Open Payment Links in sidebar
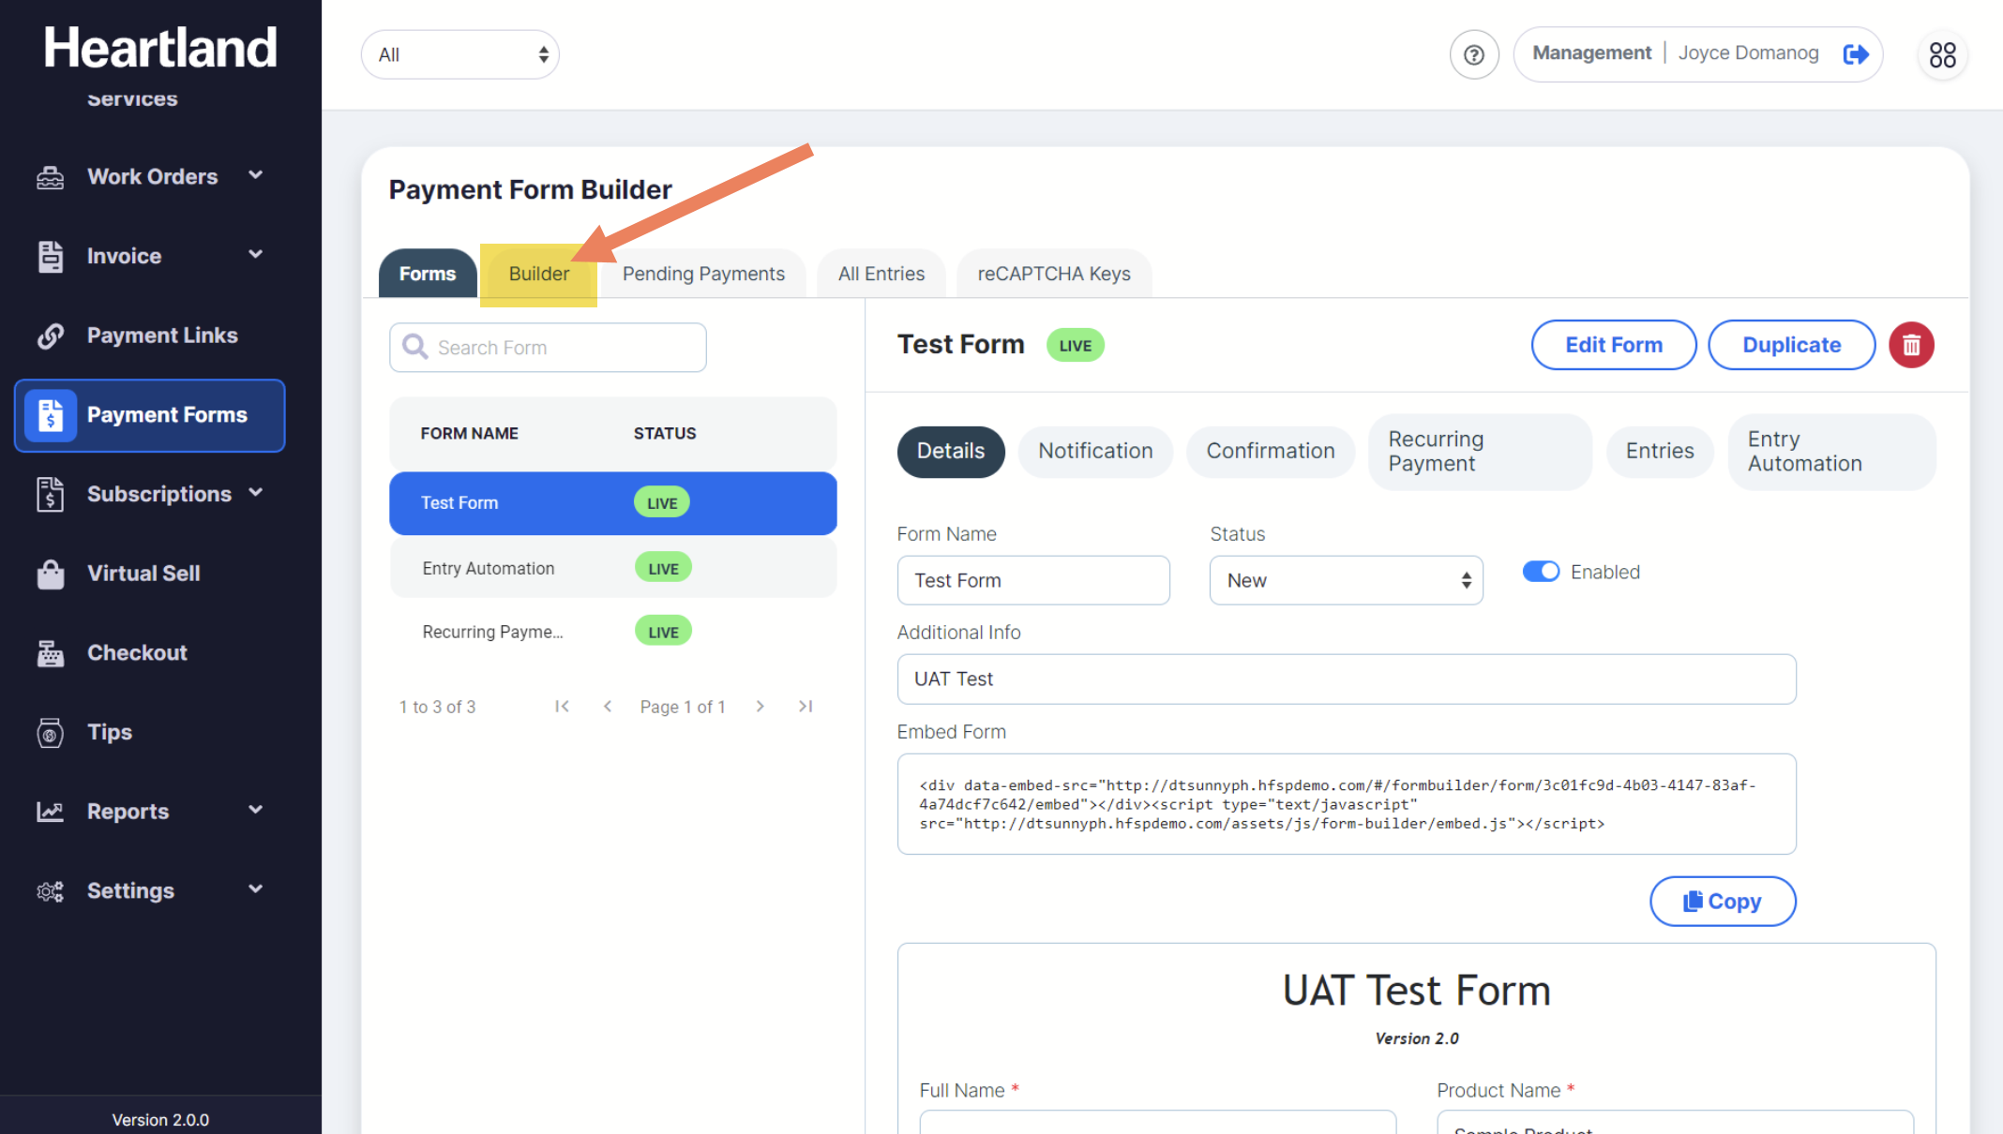This screenshot has width=2003, height=1134. (x=161, y=336)
